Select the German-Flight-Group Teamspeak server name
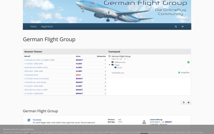214x134 pixels. tap(121, 56)
